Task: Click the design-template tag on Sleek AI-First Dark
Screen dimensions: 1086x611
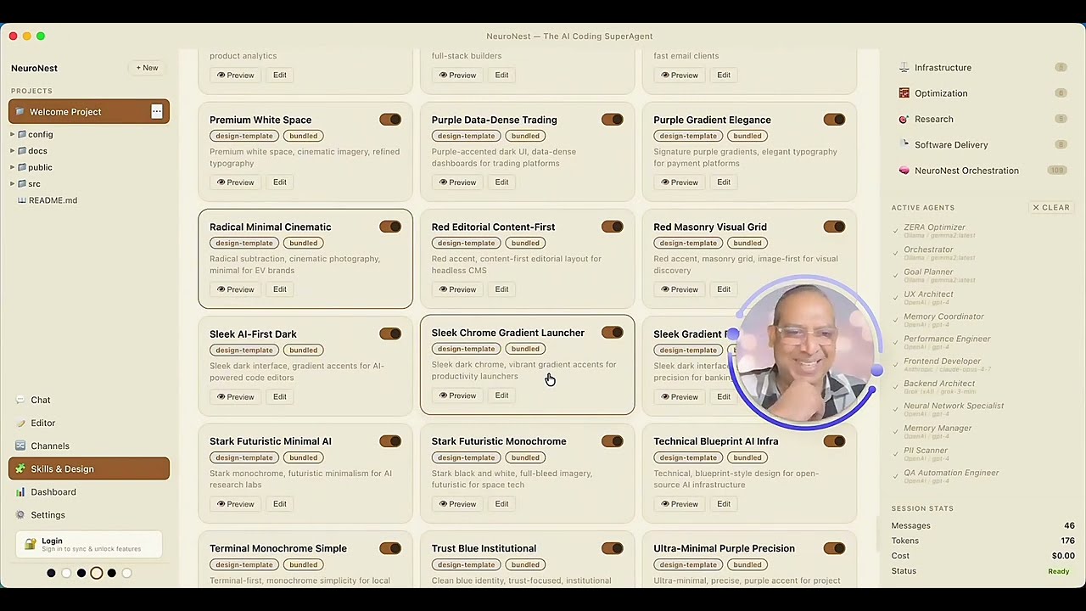Action: [244, 350]
